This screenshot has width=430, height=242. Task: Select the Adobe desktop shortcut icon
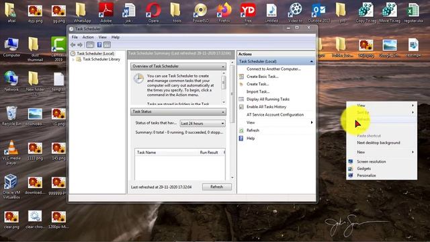point(106,11)
